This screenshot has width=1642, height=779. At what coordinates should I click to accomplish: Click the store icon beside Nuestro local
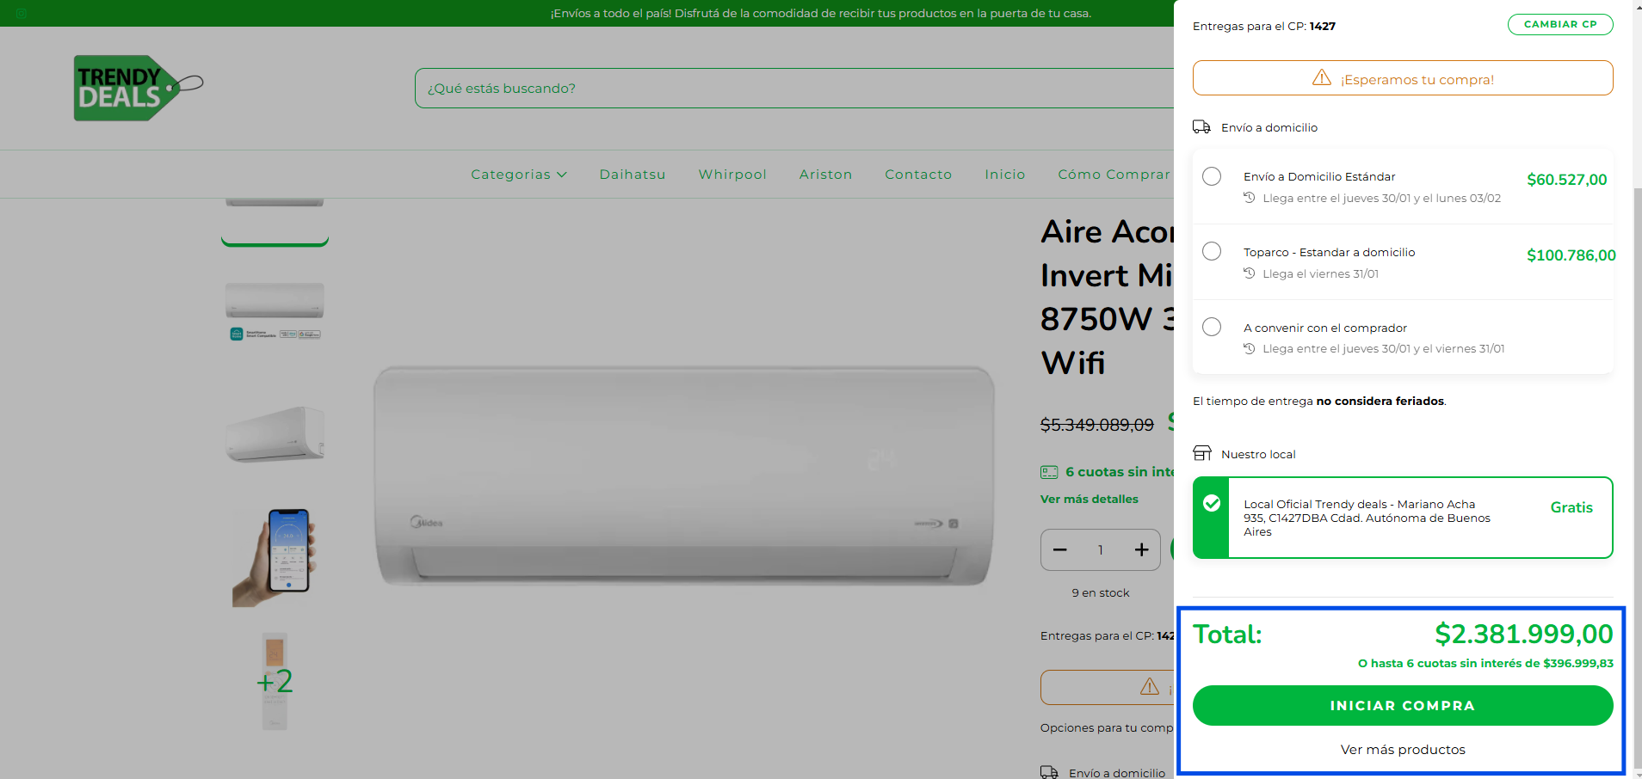1202,453
